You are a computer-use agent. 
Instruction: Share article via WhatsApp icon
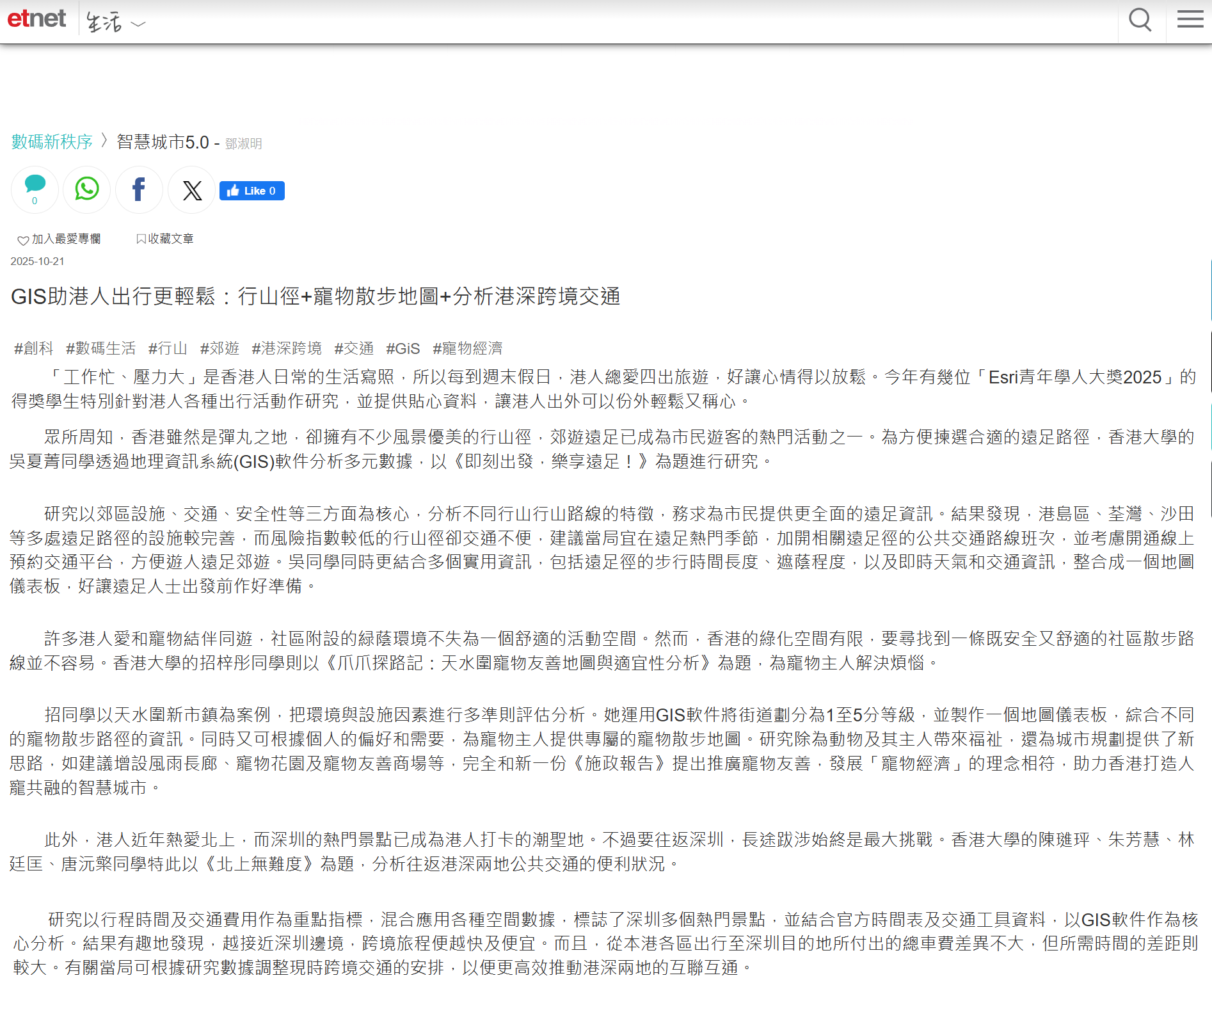[87, 189]
